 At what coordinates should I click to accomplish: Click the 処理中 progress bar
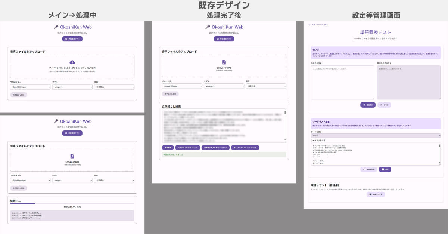(x=72, y=203)
